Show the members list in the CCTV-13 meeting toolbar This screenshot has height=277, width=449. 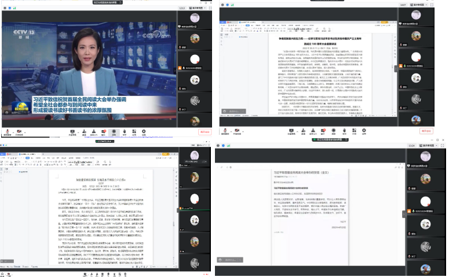[93, 131]
